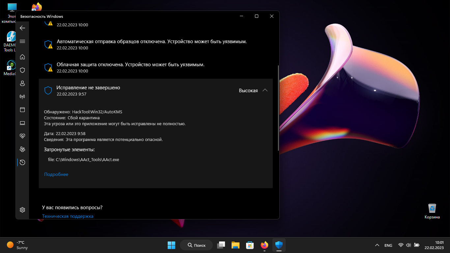This screenshot has height=253, width=450.
Task: Select the MediaGet desktop shortcut
Action: (x=9, y=68)
